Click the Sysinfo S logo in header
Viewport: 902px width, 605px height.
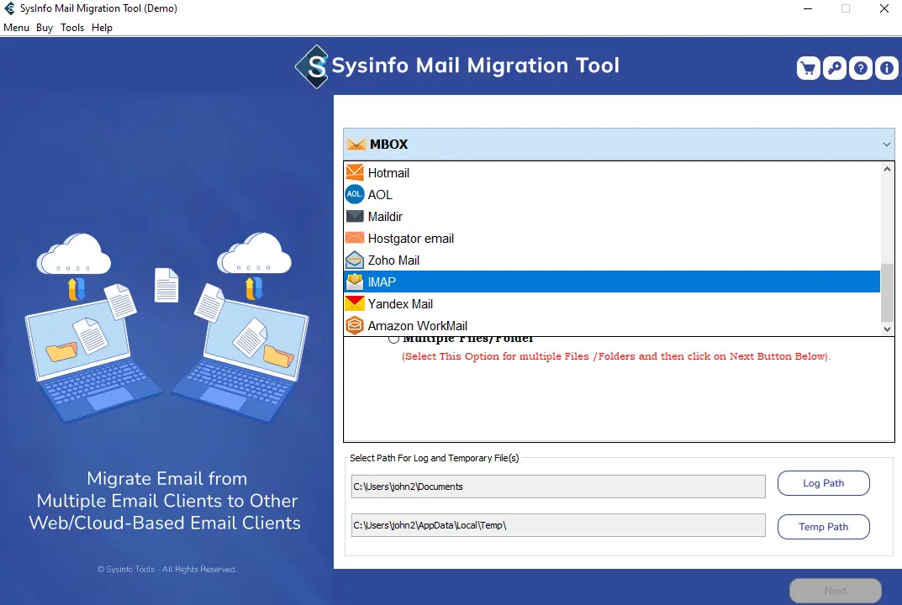313,66
